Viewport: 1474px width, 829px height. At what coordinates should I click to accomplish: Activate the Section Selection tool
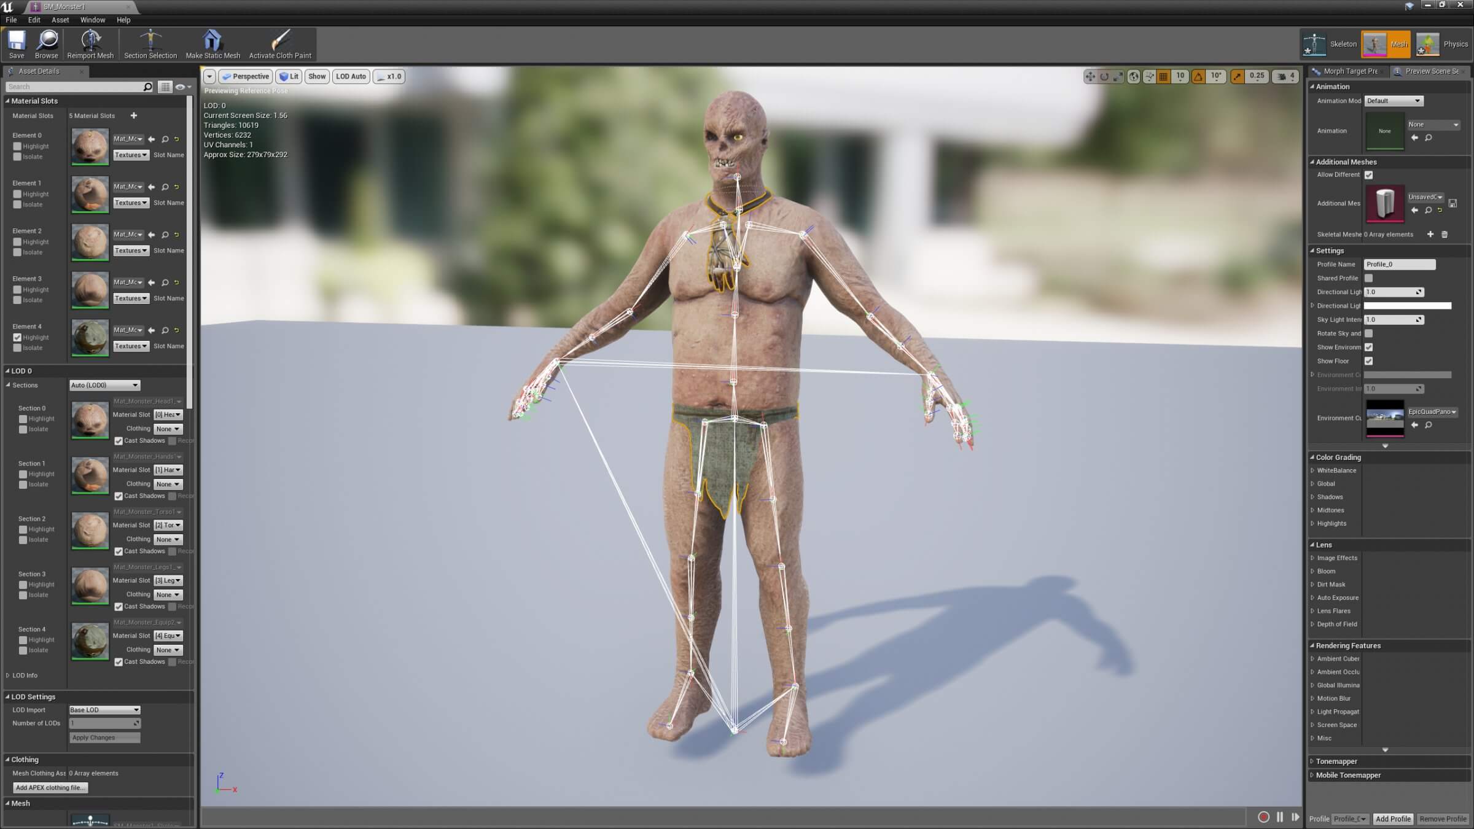[150, 42]
